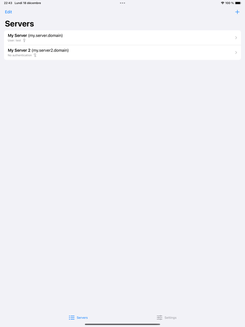Select the Settings sliders icon in tab bar
This screenshot has height=327, width=245.
click(x=160, y=318)
